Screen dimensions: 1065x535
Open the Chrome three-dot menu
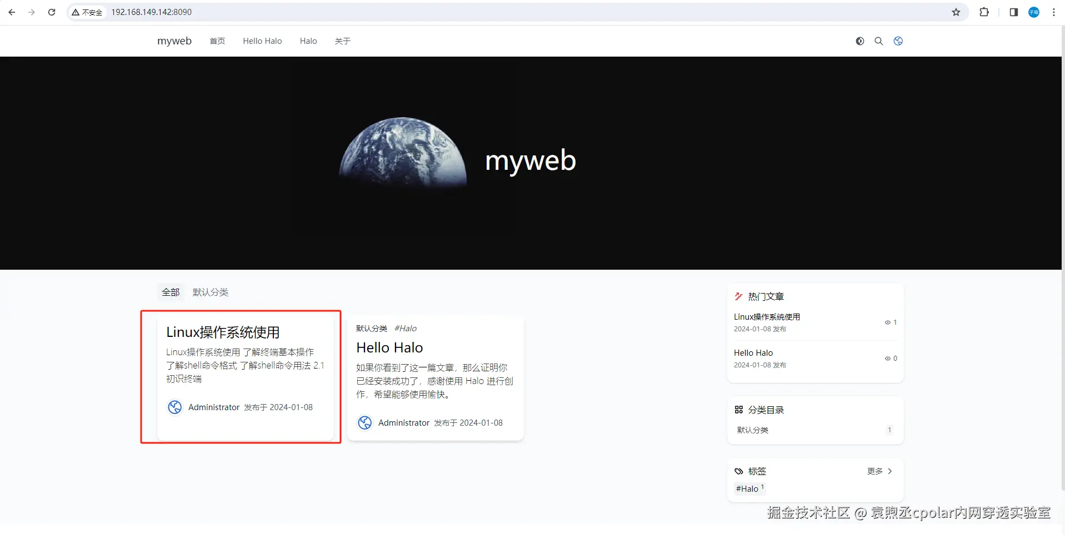pyautogui.click(x=1054, y=12)
